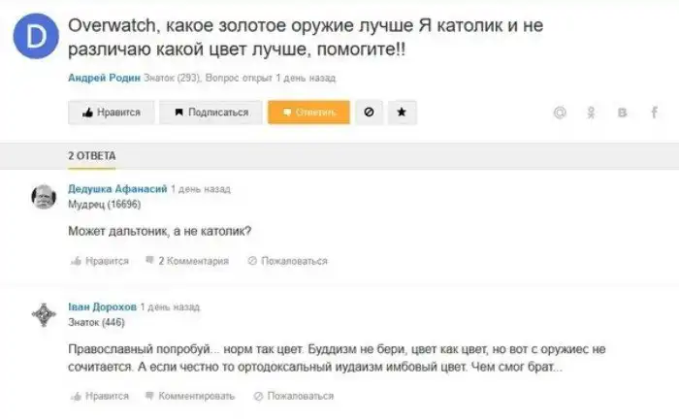Report the first answer with Пожаловаться
The height and width of the screenshot is (420, 679).
pos(288,261)
